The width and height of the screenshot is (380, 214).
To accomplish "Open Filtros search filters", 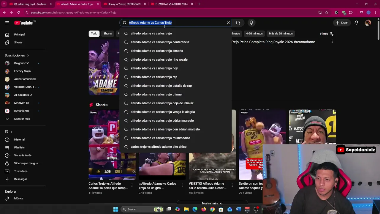I will pyautogui.click(x=327, y=34).
